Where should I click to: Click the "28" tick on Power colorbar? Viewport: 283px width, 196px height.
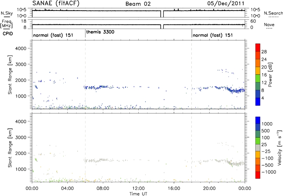tap(264, 52)
